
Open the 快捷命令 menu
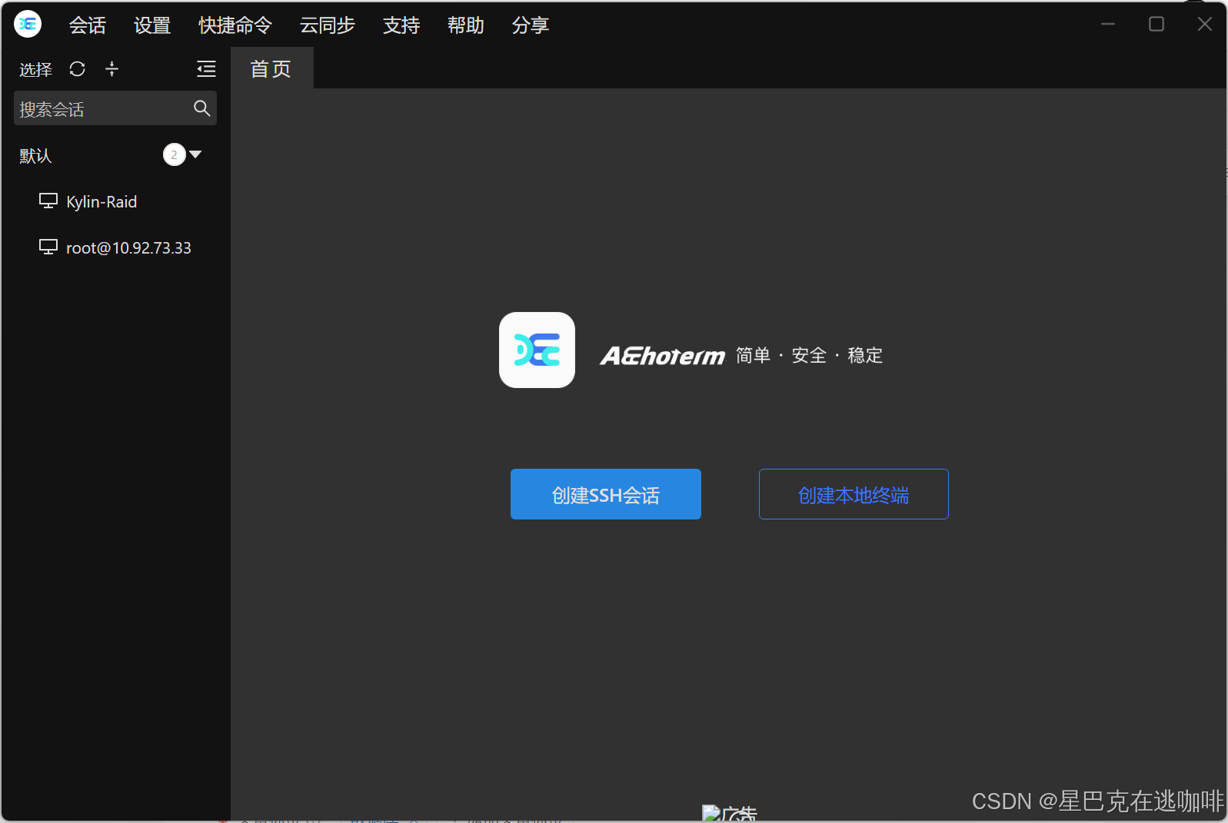235,25
